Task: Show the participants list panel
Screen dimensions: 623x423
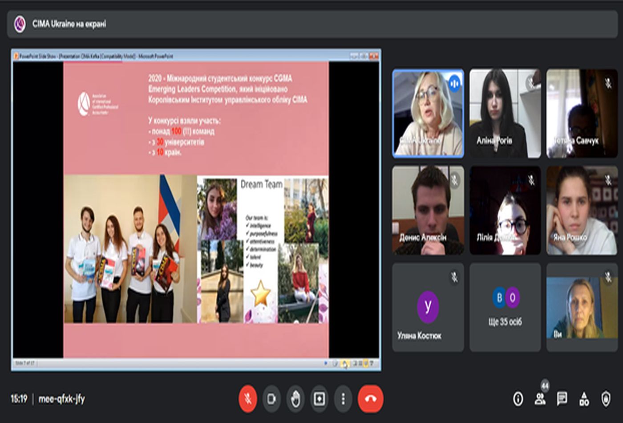Action: pos(540,399)
